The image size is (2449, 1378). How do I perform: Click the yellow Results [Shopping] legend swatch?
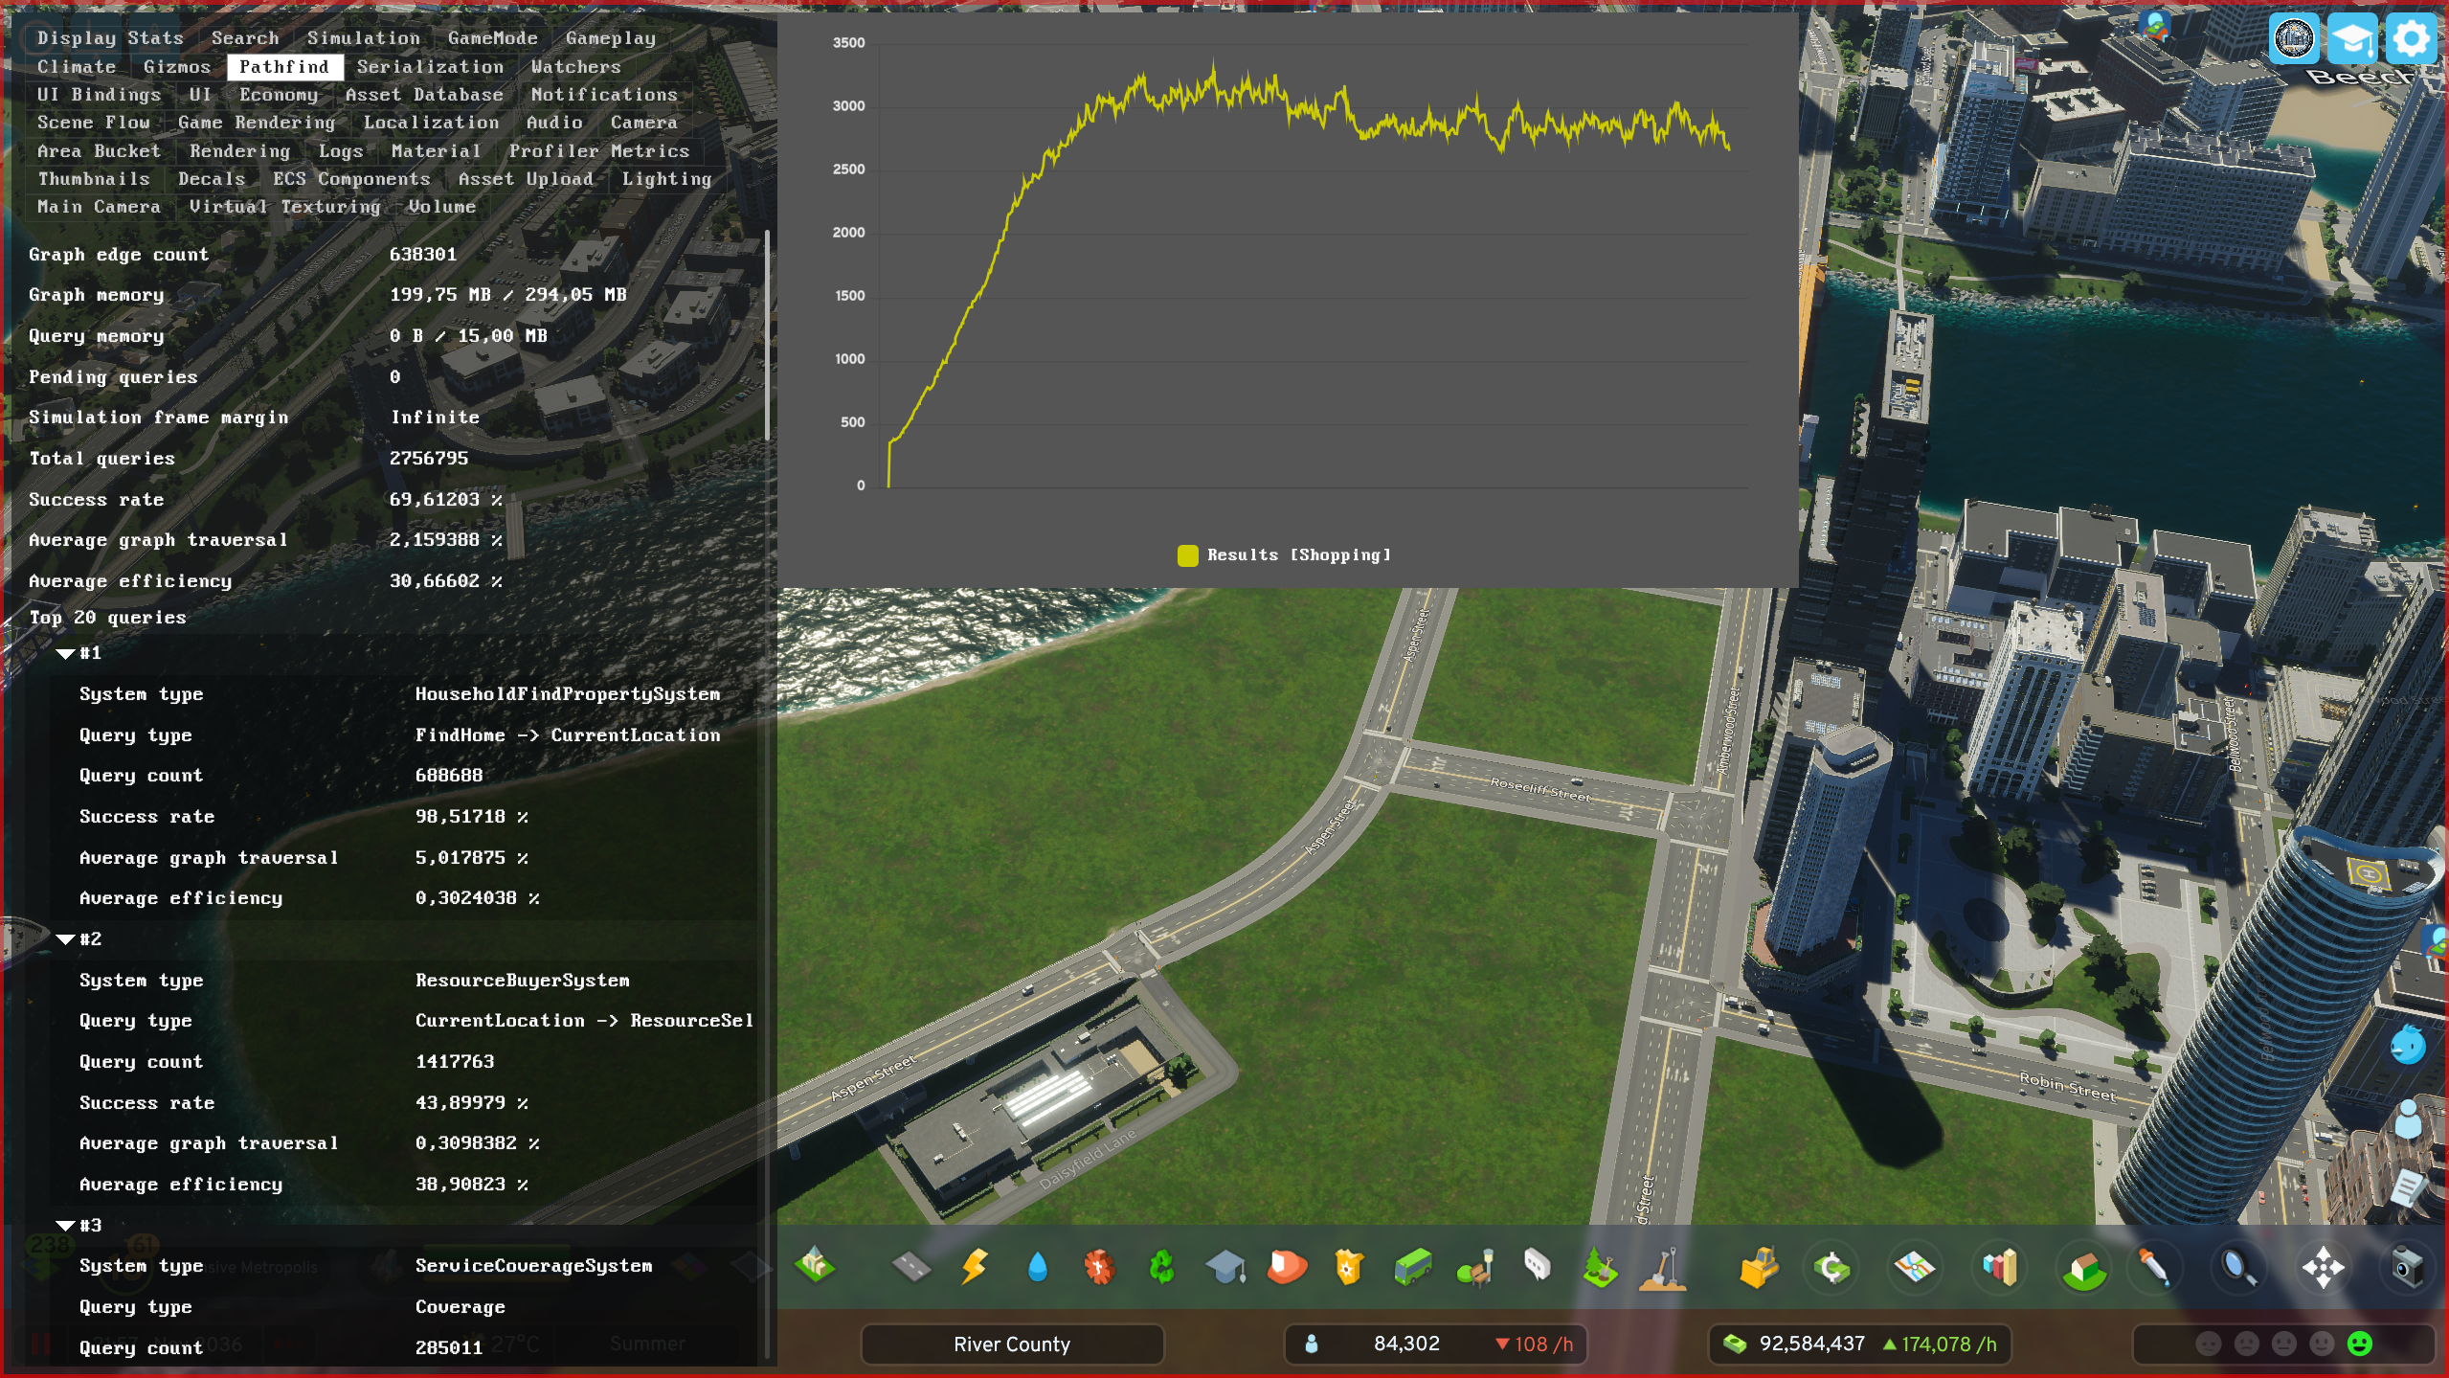pyautogui.click(x=1187, y=555)
